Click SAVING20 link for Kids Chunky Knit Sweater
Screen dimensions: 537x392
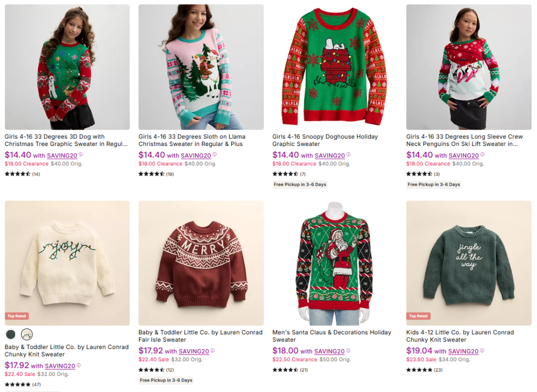[x=464, y=352]
